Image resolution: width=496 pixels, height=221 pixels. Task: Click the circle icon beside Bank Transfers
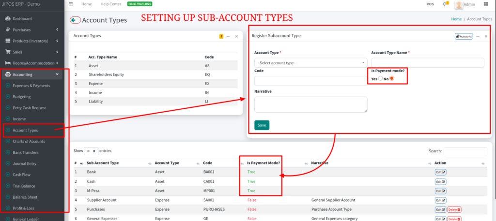(8, 152)
